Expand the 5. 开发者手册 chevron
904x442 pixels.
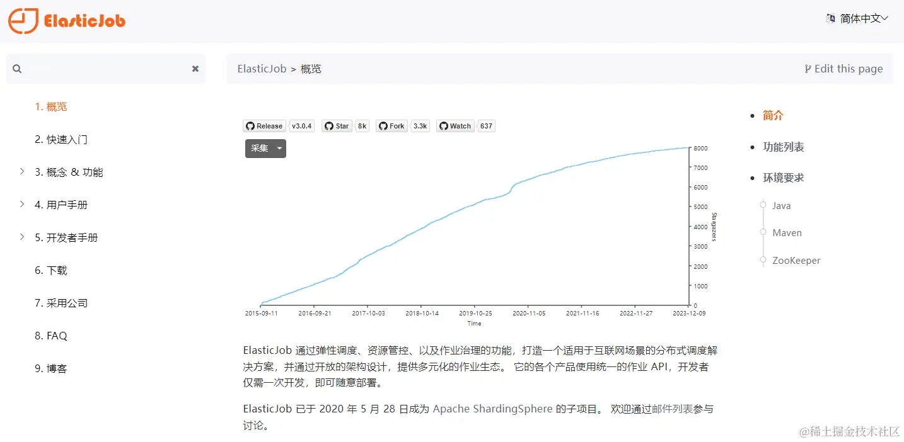click(x=22, y=237)
